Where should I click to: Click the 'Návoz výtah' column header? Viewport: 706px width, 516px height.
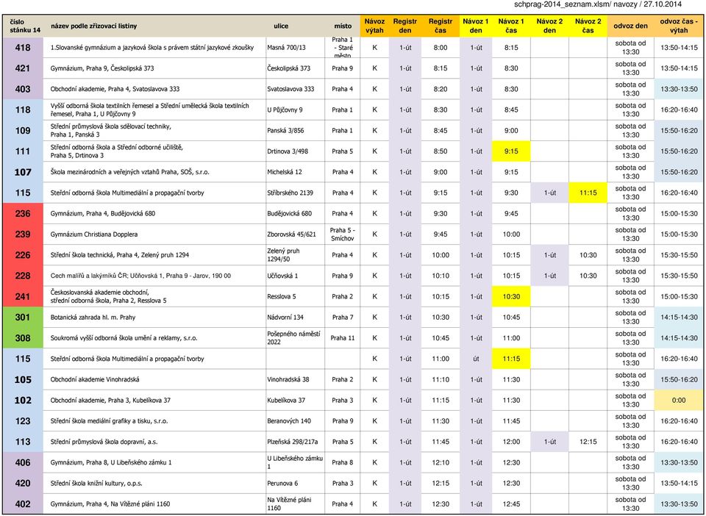coord(374,26)
